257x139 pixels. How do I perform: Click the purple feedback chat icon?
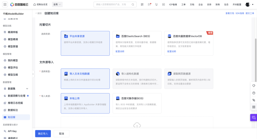(x=254, y=118)
